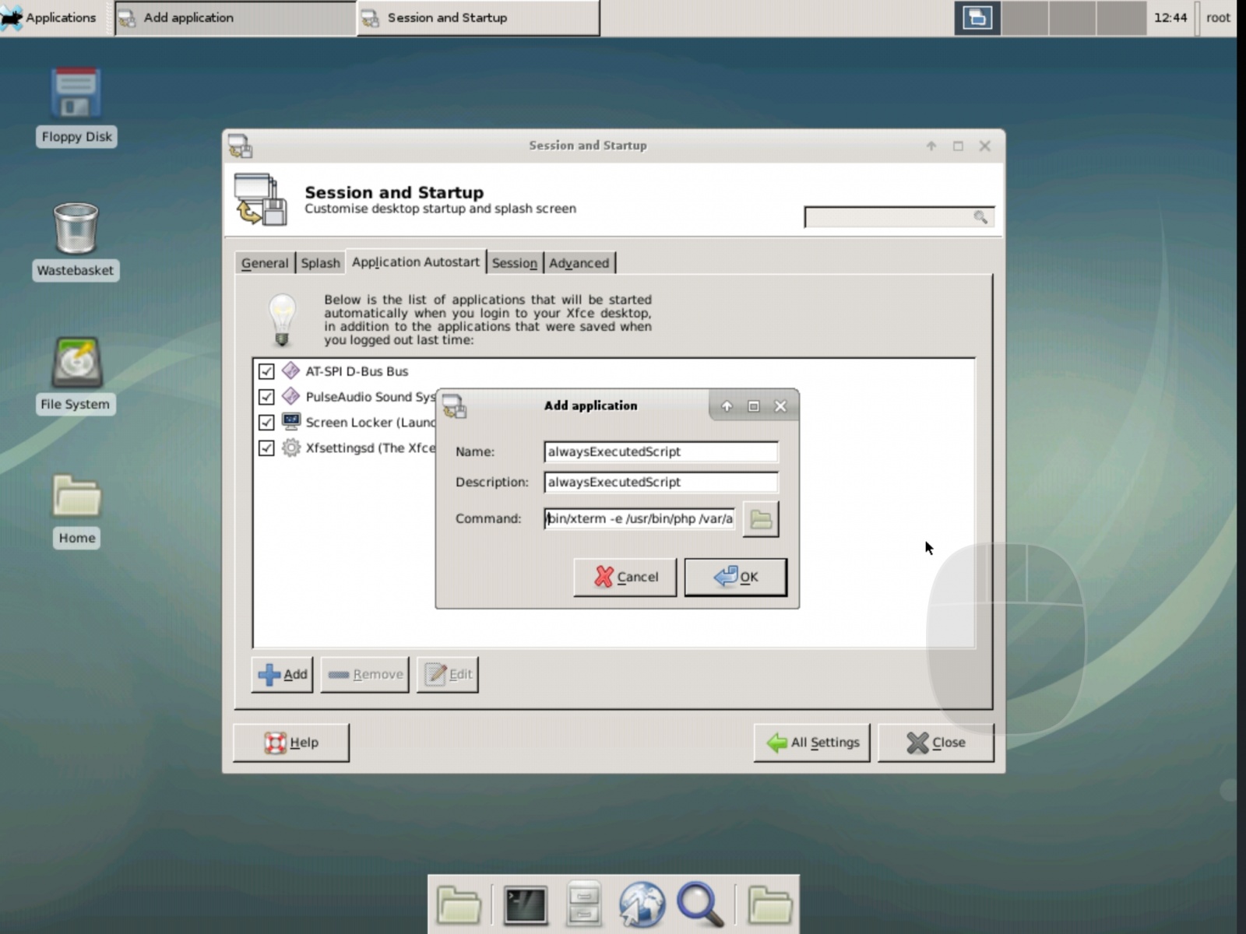Select the Application Autostart tab

click(416, 262)
